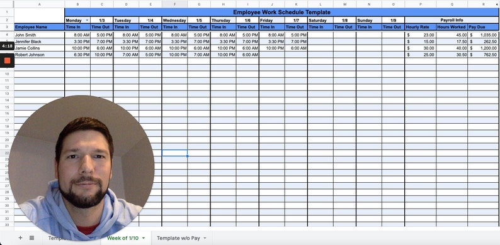500x245 pixels.
Task: Switch to the Template w/o Pay sheet tab
Action: 178,238
